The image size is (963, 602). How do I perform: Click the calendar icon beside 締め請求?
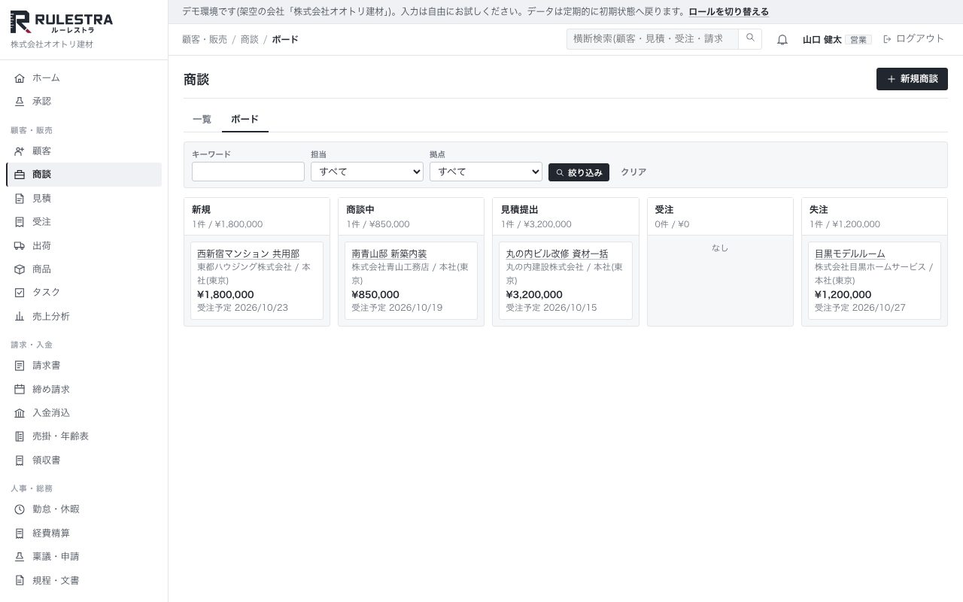coord(20,390)
